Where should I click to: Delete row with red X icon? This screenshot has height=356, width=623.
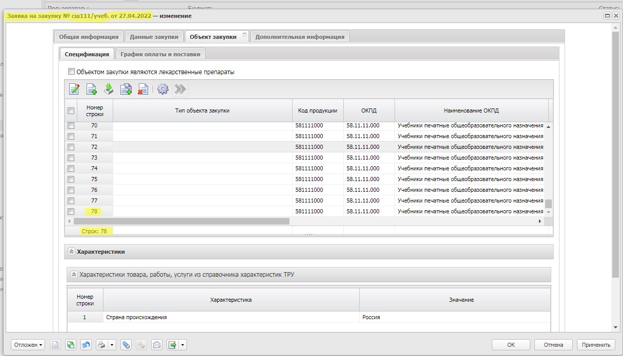tap(142, 90)
